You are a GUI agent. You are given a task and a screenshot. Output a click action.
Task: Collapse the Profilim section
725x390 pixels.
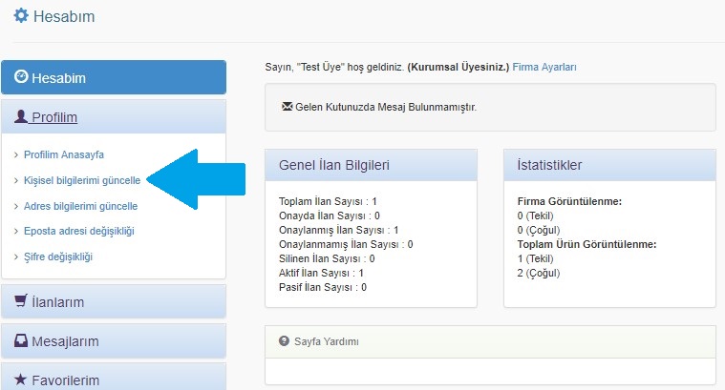click(x=54, y=117)
